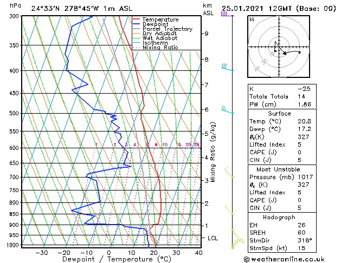Viewport: 341px width, 263px height.
Task: Click the gray Parcel Trajectory legend line sample
Action: (137, 29)
